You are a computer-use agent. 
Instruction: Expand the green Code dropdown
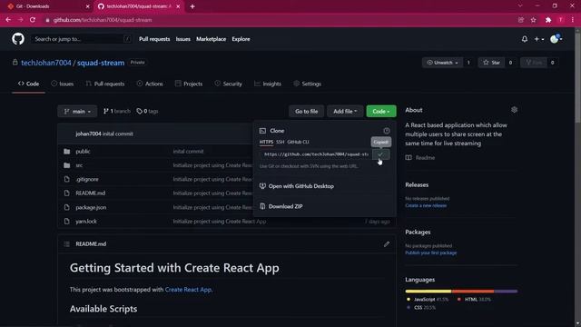click(x=381, y=111)
